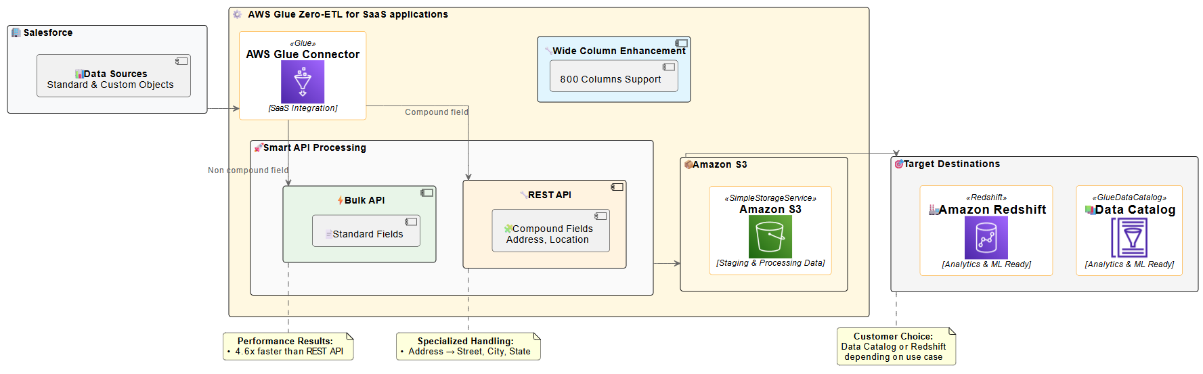Click the wrench icon beside REST API

tap(524, 195)
